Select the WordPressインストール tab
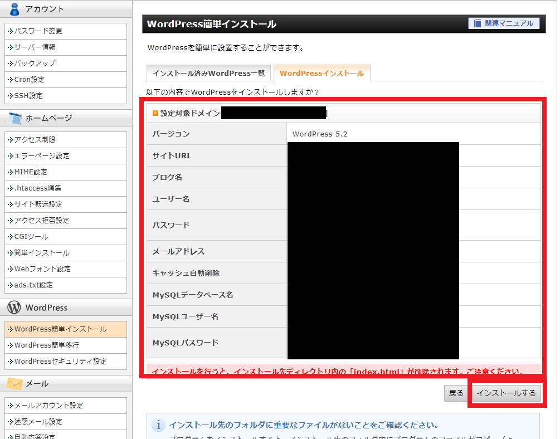Screen dimensions: 560x439 click(x=322, y=74)
